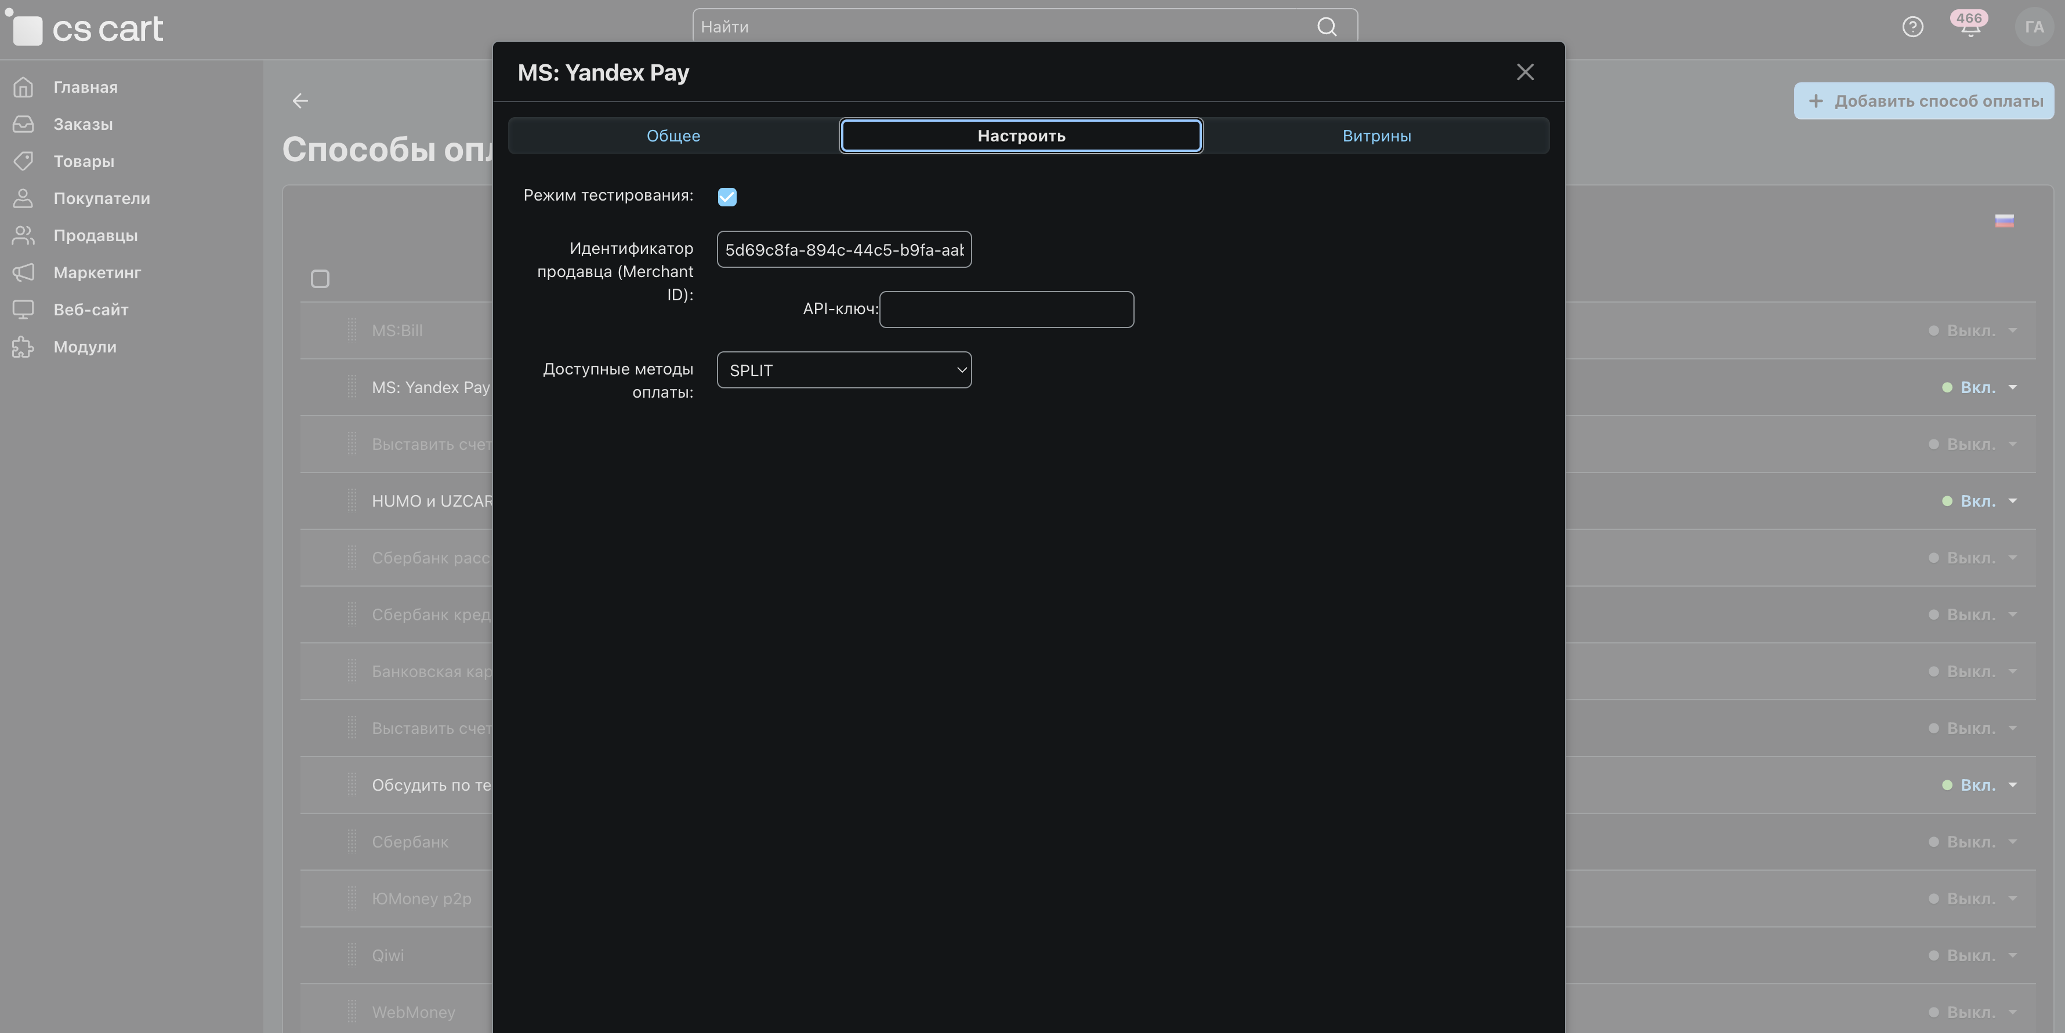Viewport: 2065px width, 1033px height.
Task: Open the Главная home icon in sidebar
Action: pyautogui.click(x=23, y=86)
